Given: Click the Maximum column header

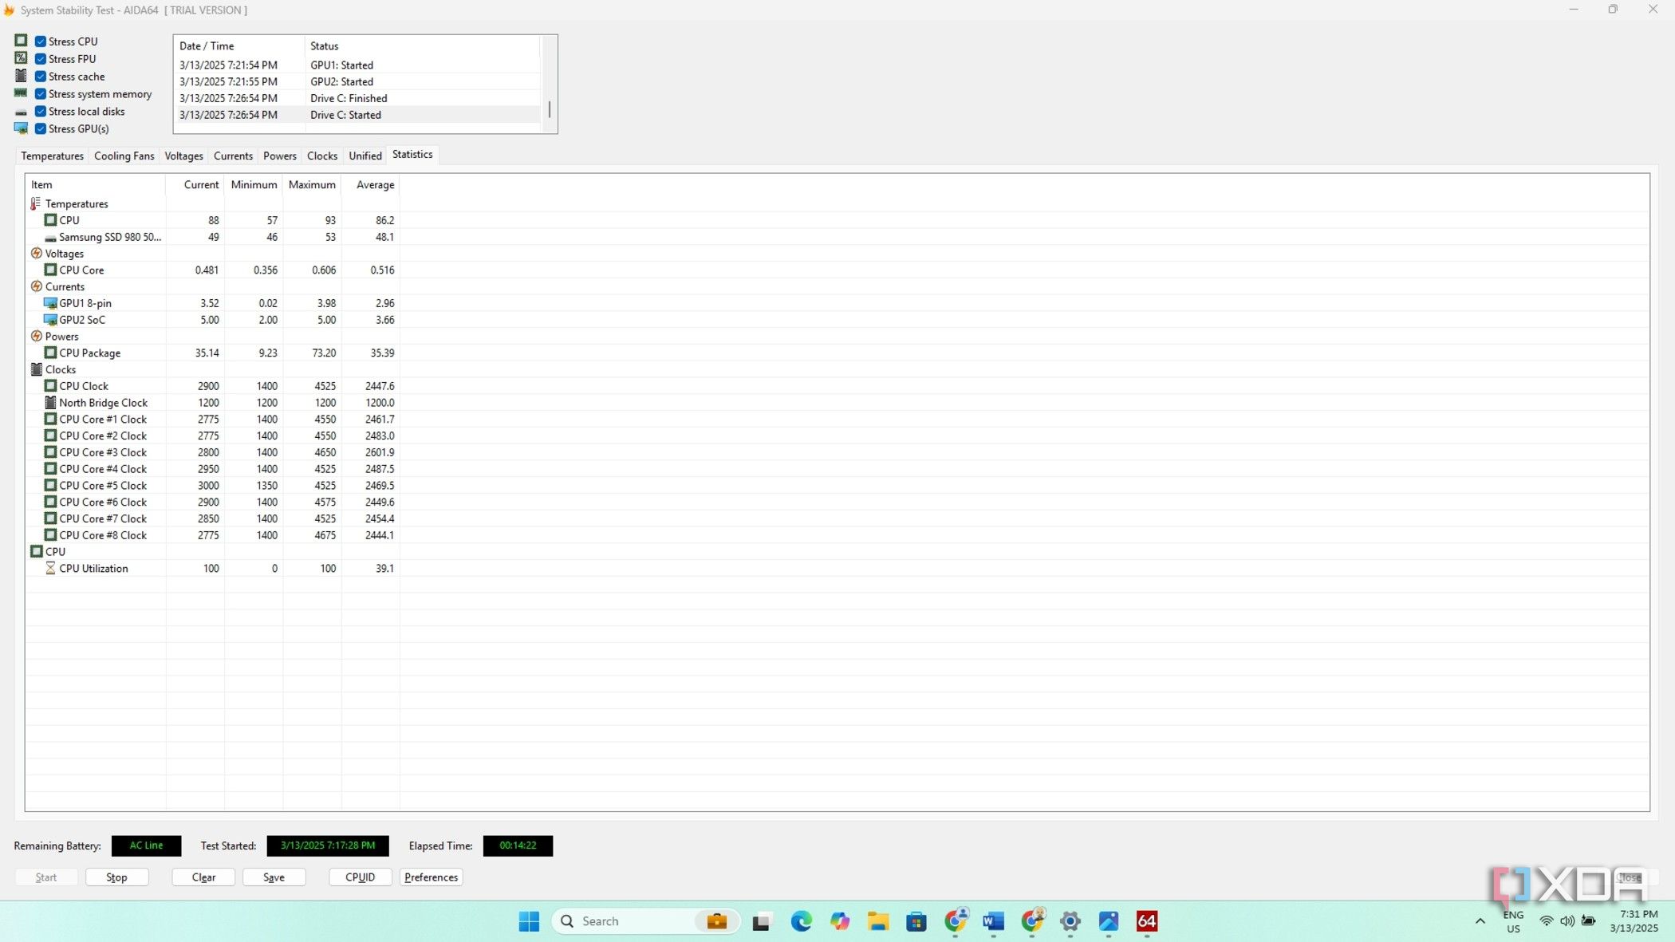Looking at the screenshot, I should 312,185.
